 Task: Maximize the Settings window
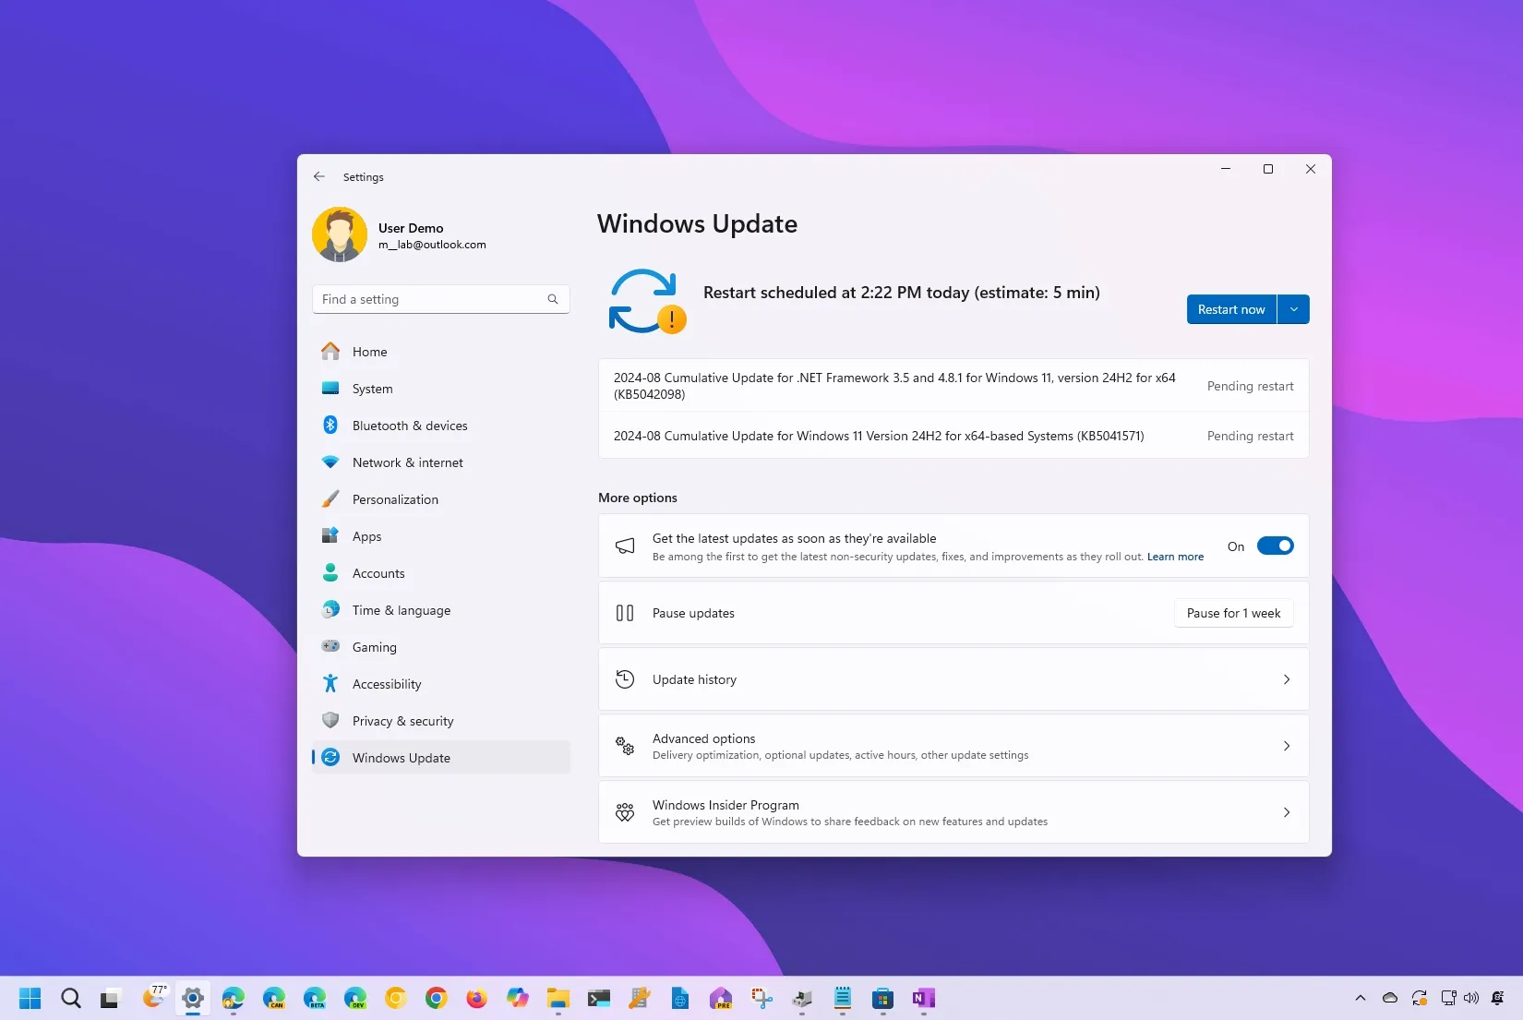click(1268, 169)
